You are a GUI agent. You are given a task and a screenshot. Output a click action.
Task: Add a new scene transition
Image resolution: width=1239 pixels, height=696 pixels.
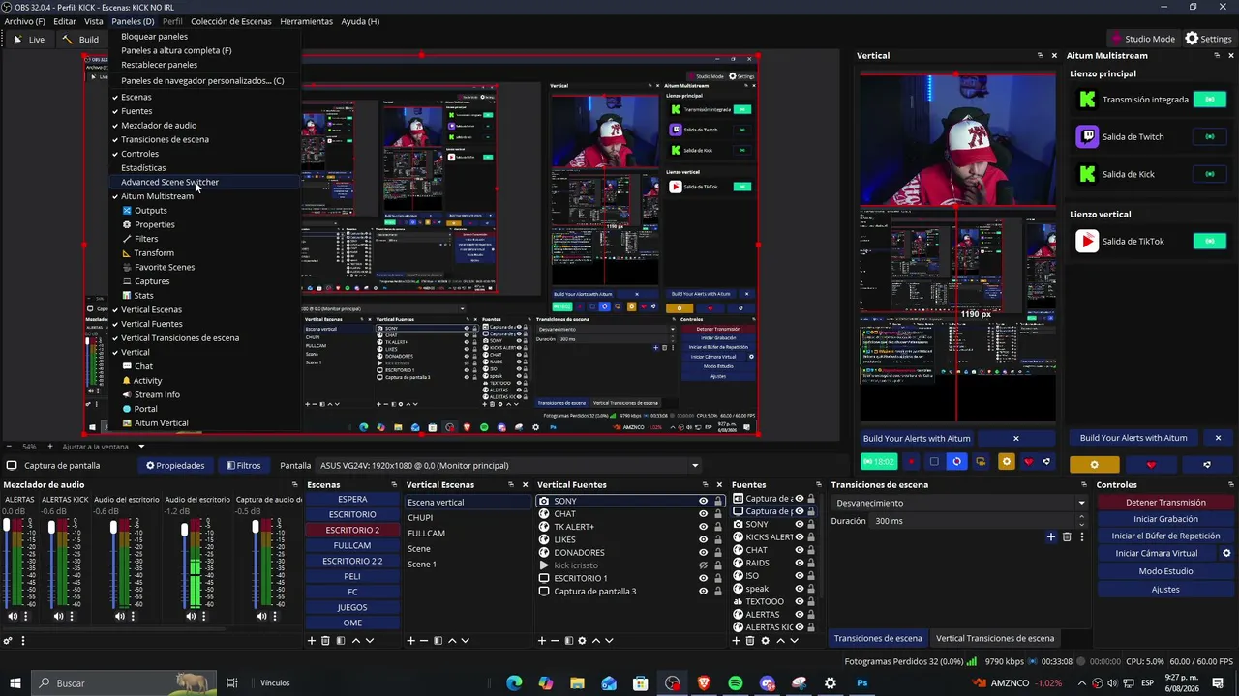pos(1051,536)
